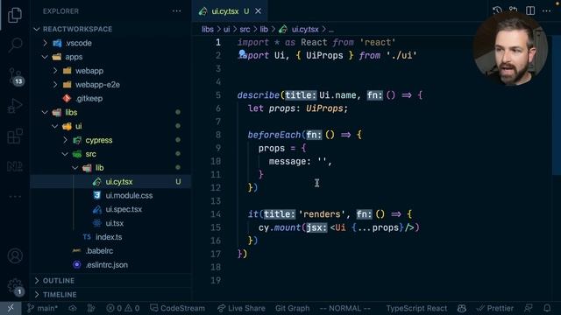This screenshot has height=315, width=561.
Task: Click the merge icon next to cloud in status bar
Action: pos(91,308)
